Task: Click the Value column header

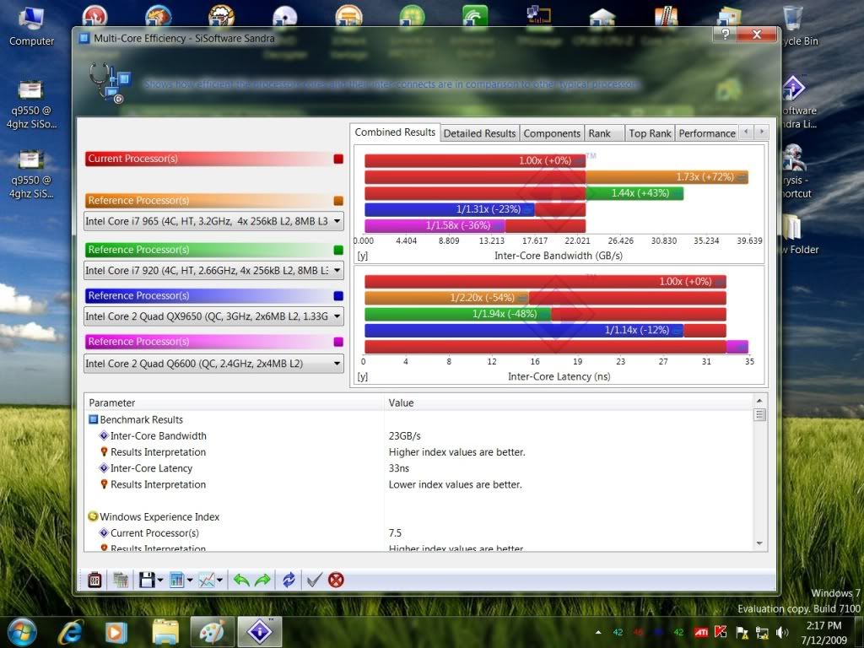Action: coord(569,402)
